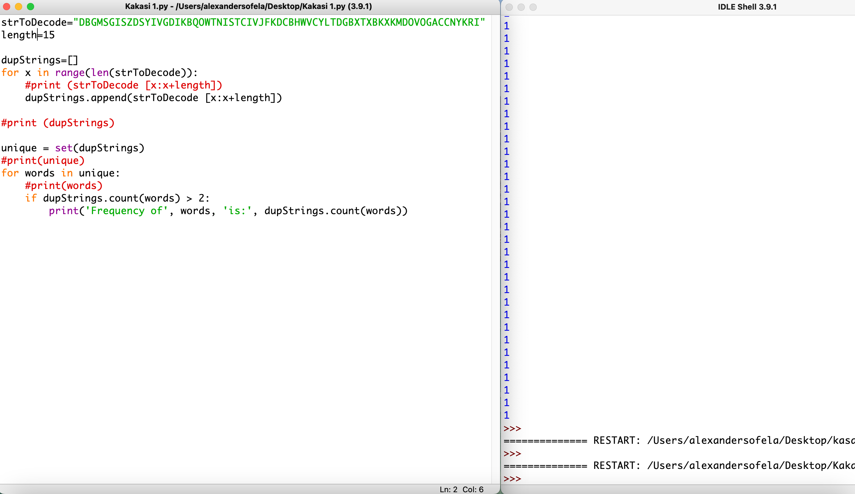Click the Col: 6 status indicator
855x494 pixels.
(473, 489)
